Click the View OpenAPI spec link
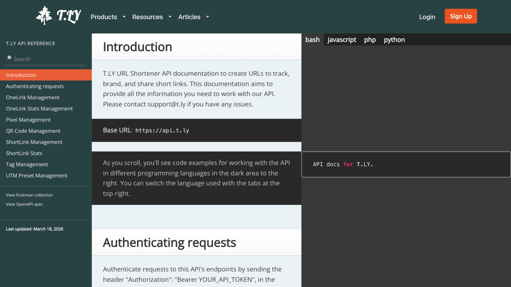This screenshot has height=287, width=511. pyautogui.click(x=24, y=205)
